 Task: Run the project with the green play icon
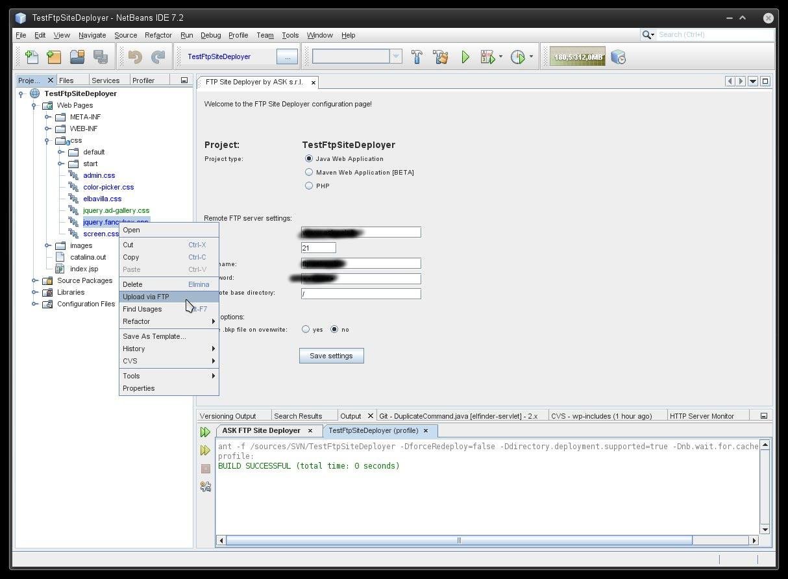pyautogui.click(x=465, y=57)
